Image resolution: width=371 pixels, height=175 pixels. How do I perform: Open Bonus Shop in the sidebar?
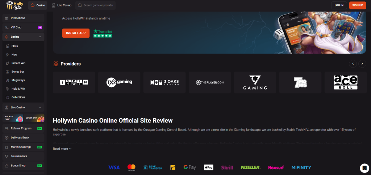coord(23,166)
